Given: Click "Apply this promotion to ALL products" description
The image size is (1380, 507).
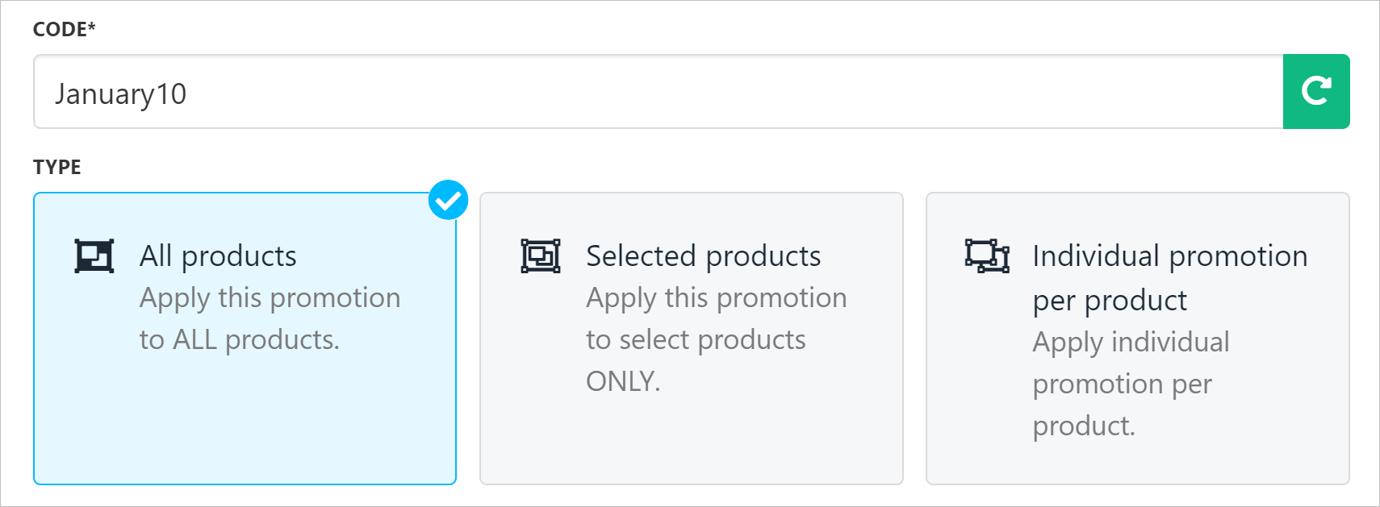Looking at the screenshot, I should (270, 318).
